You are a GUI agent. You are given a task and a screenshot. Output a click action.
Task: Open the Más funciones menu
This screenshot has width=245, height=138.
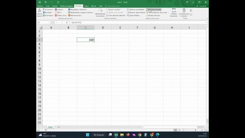point(75,16)
